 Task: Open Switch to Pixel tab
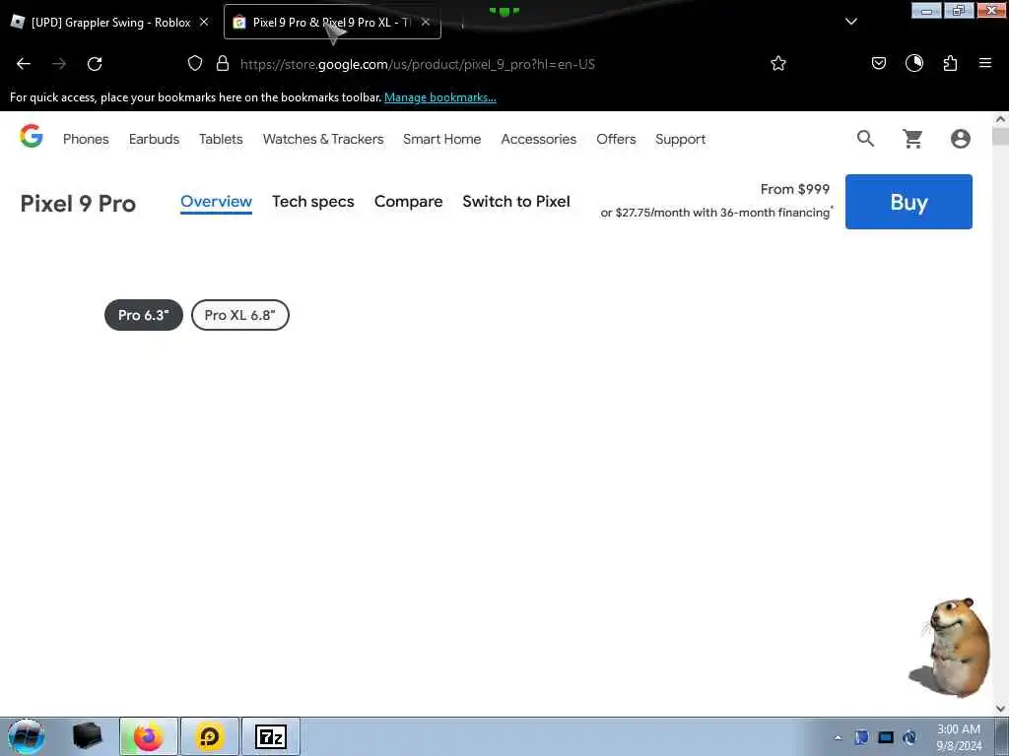(x=516, y=201)
